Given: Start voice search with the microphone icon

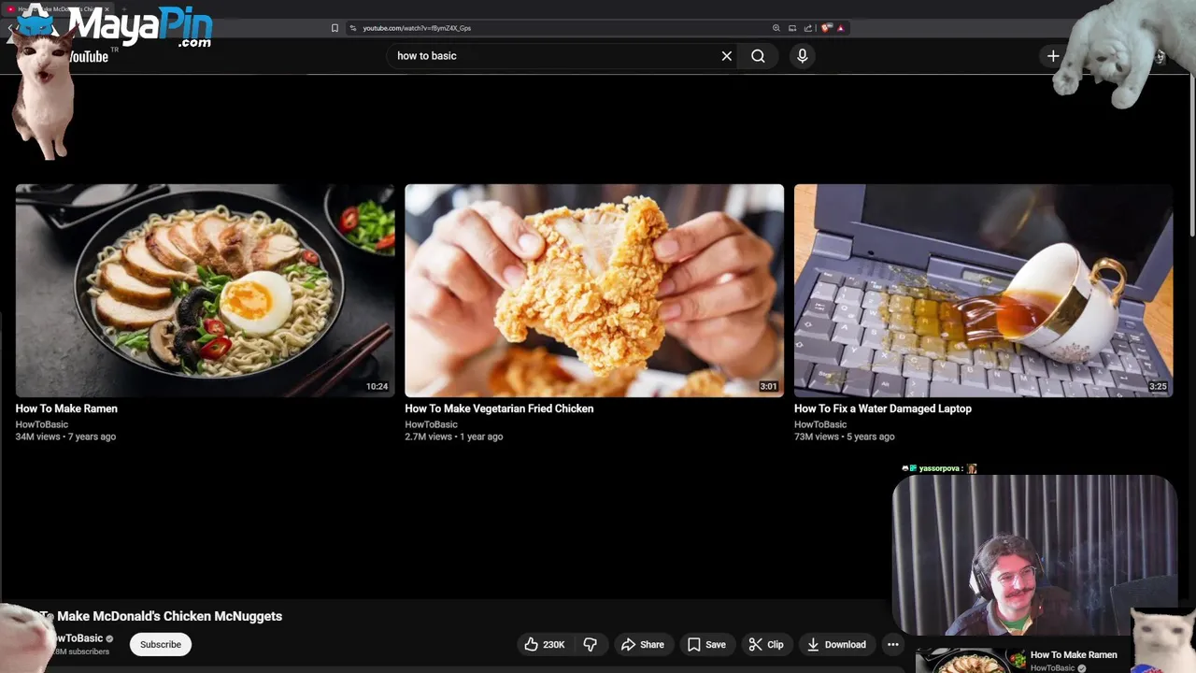Looking at the screenshot, I should 802,56.
